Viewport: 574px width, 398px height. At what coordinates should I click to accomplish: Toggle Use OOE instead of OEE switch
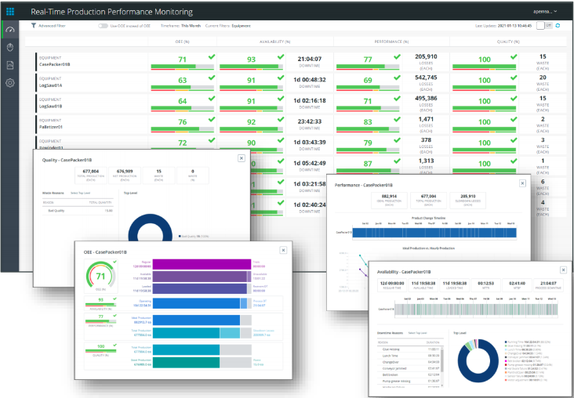[103, 26]
